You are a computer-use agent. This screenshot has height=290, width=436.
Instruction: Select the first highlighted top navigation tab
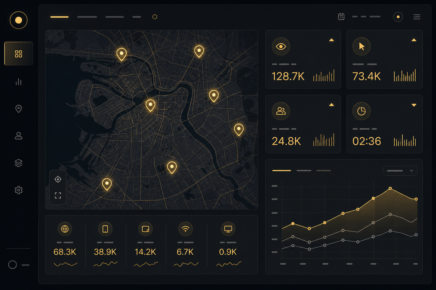pyautogui.click(x=59, y=17)
